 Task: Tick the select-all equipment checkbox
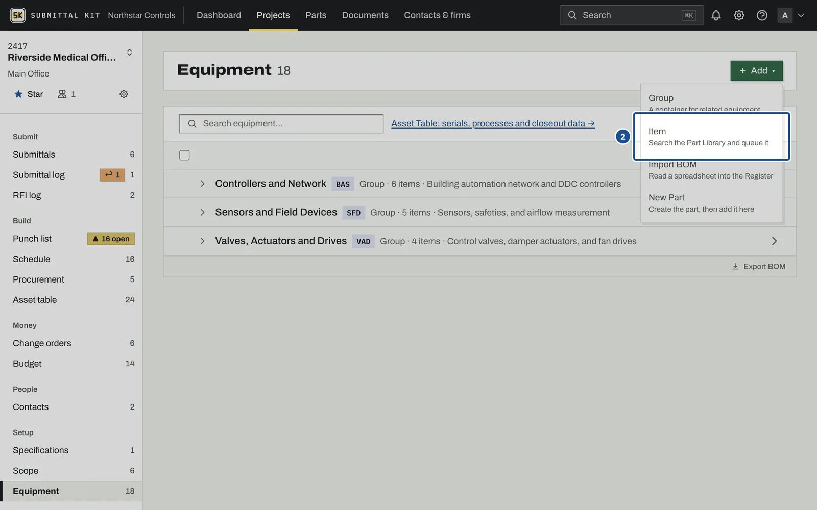pos(184,155)
